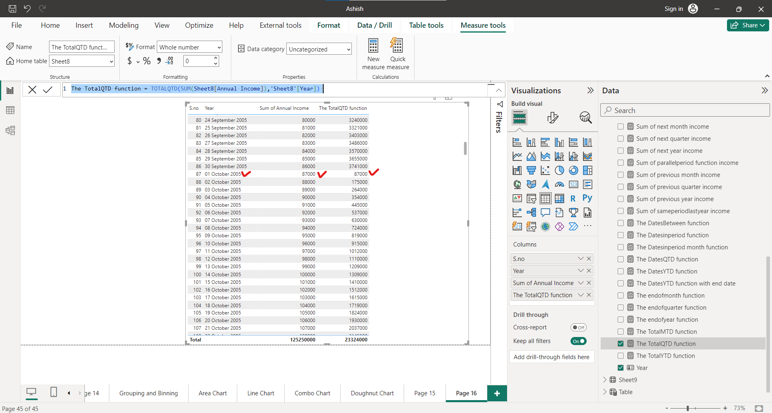Viewport: 772px width, 413px height.
Task: Insert a Python visual
Action: click(587, 198)
